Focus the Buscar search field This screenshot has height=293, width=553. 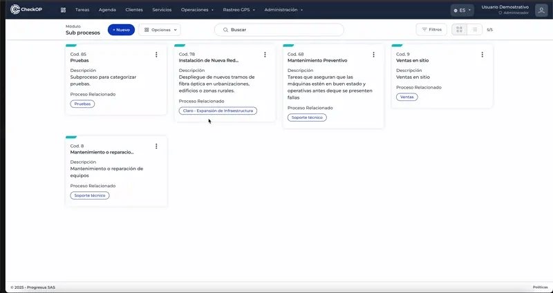tap(279, 30)
